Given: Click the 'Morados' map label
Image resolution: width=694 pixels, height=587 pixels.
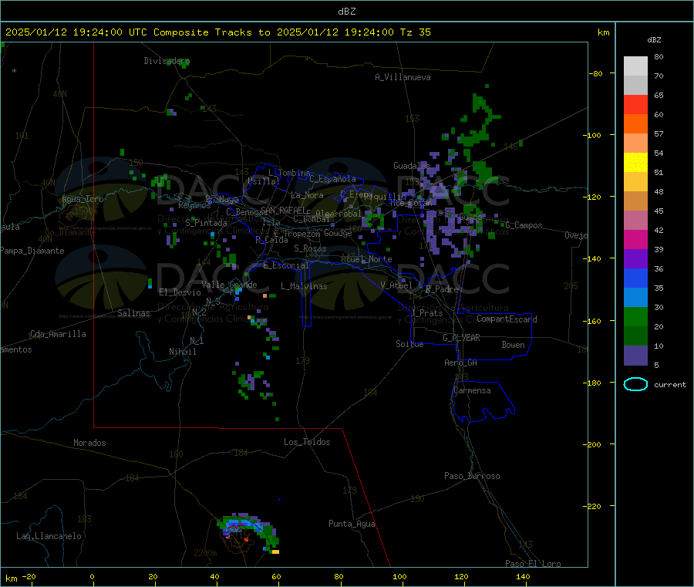Looking at the screenshot, I should coord(89,443).
